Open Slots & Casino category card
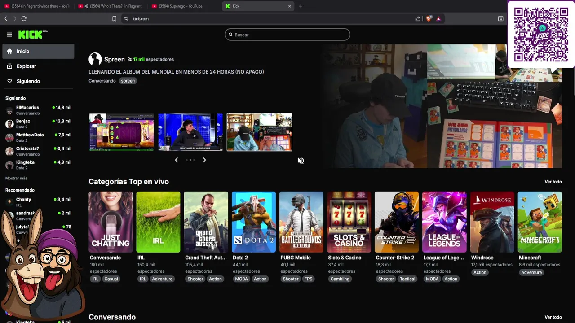Image resolution: width=575 pixels, height=323 pixels. 349,222
